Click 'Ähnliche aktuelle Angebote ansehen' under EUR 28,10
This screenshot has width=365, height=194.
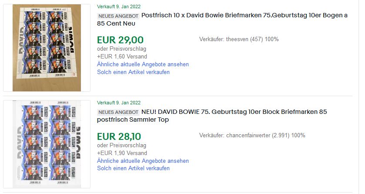pyautogui.click(x=143, y=161)
